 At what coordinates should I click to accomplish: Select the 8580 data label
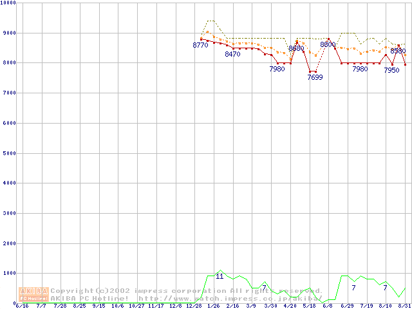tap(398, 51)
